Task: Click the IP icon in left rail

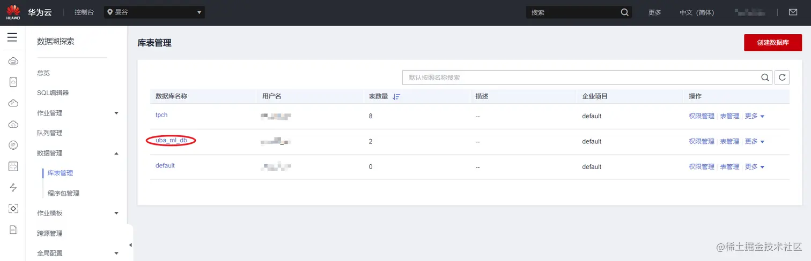Action: [13, 145]
